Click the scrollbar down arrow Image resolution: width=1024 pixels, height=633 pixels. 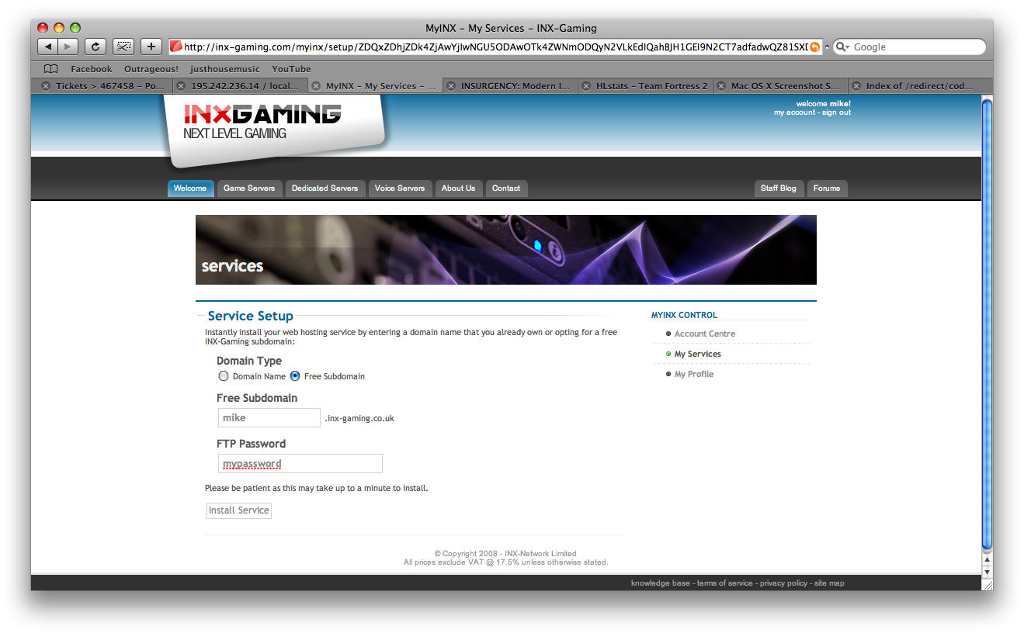coord(988,572)
